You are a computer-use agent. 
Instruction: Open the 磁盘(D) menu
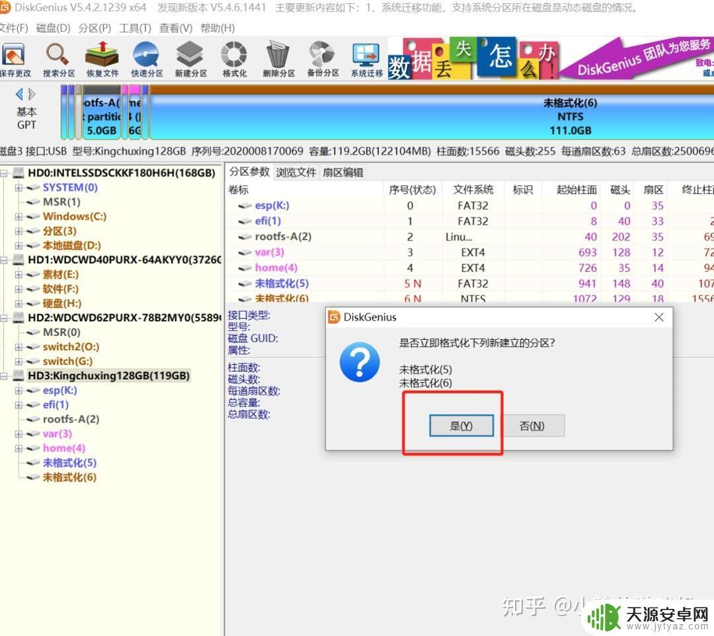[54, 28]
